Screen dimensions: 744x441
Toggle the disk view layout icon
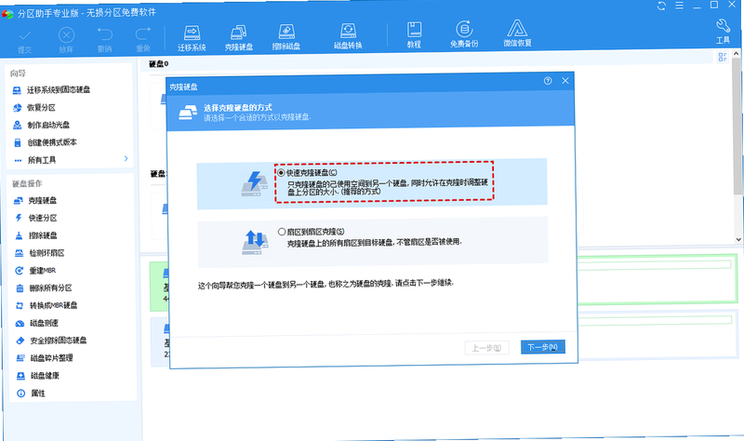pyautogui.click(x=723, y=58)
